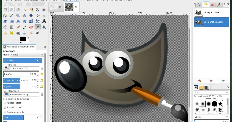This screenshot has height=122, width=232.
Task: Select the Bucket Fill tool
Action: 5,27
